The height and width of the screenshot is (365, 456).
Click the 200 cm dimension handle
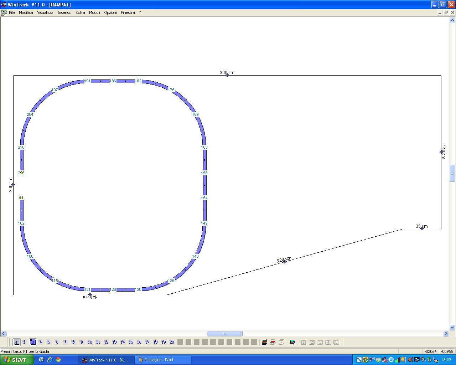(x=13, y=185)
